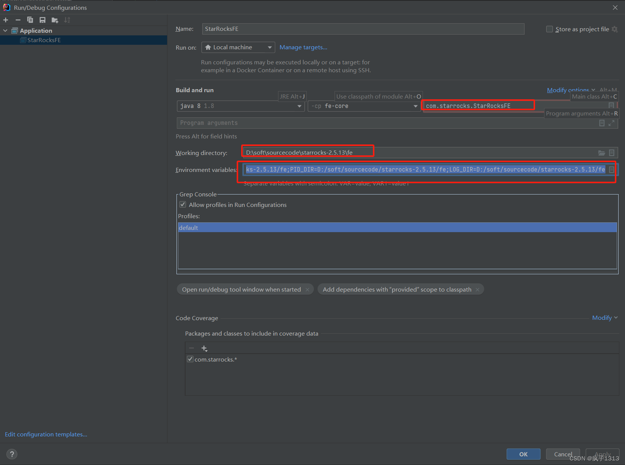
Task: Toggle Allow profiles in Run Configurations
Action: pos(183,205)
